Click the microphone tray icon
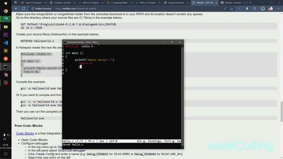 coord(4,135)
